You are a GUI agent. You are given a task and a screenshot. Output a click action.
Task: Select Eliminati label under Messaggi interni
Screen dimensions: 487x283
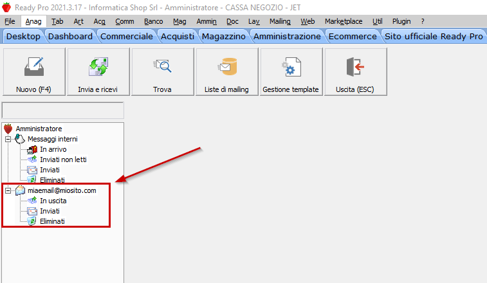pyautogui.click(x=52, y=180)
